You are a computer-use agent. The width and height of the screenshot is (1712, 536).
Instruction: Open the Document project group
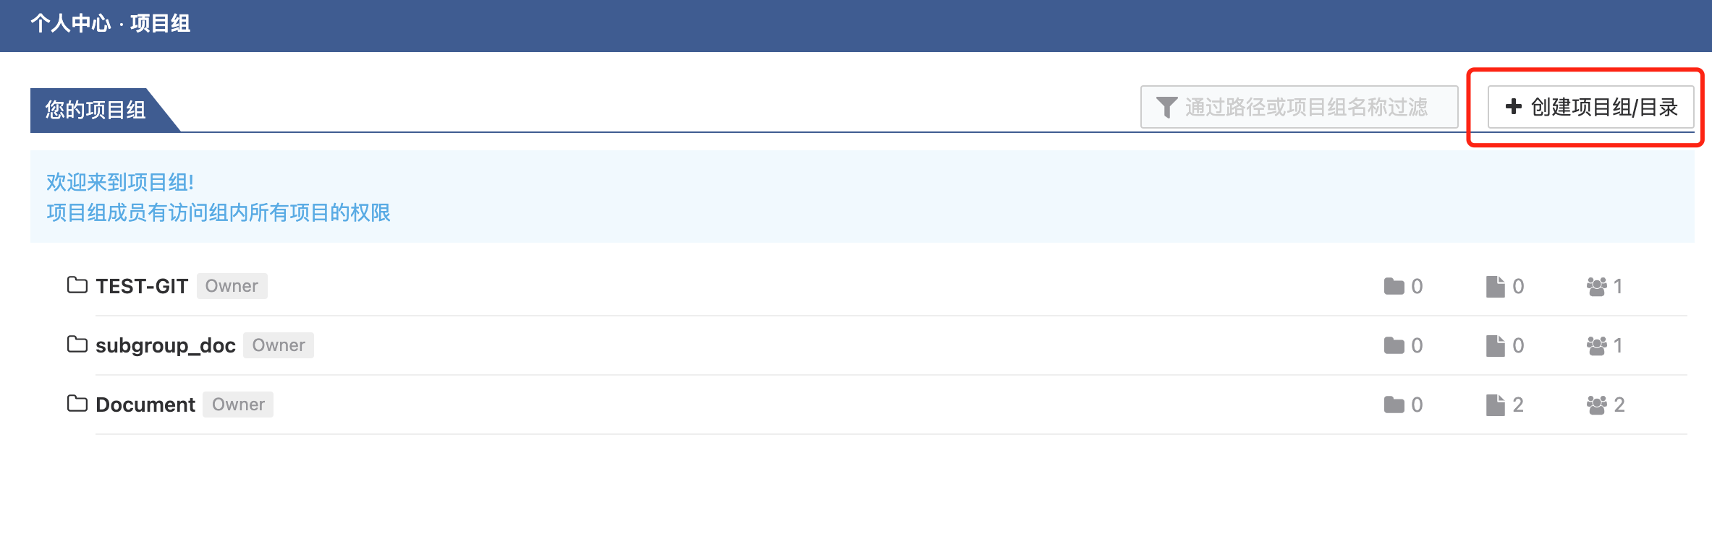click(x=145, y=405)
